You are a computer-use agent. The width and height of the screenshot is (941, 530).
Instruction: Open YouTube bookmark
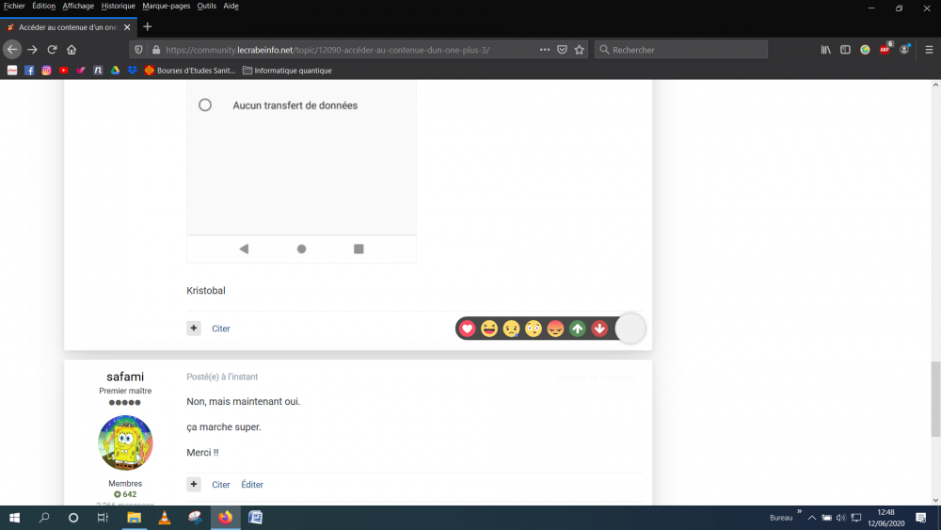pyautogui.click(x=64, y=71)
